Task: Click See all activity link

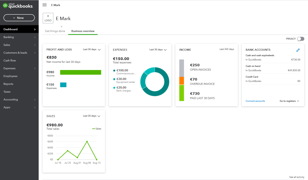Action: point(297,177)
